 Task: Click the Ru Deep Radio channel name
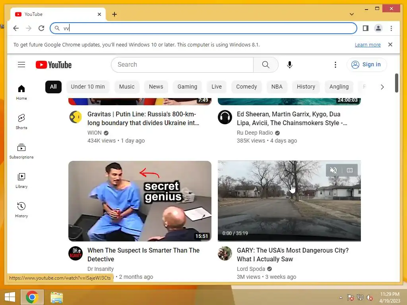point(255,133)
